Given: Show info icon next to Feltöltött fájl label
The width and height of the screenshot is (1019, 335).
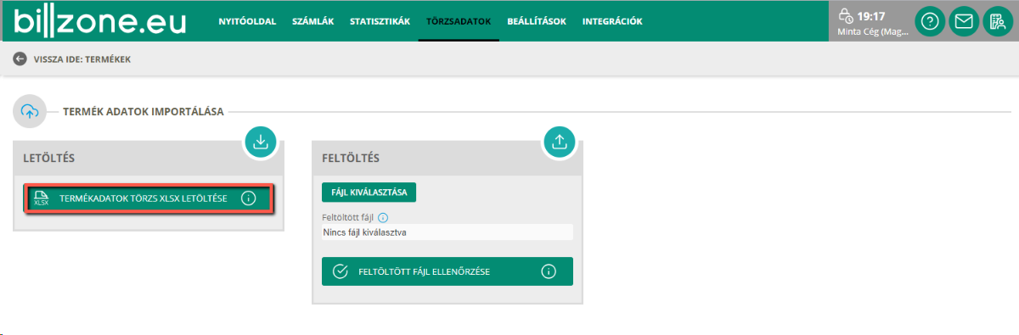Looking at the screenshot, I should point(383,218).
